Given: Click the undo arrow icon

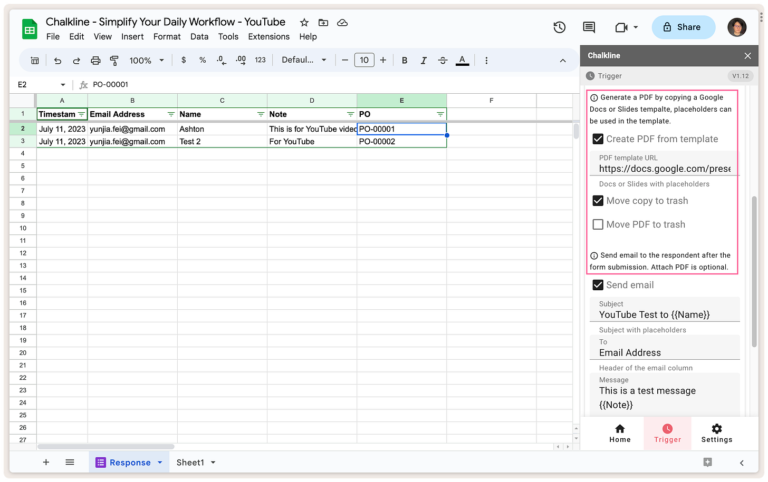Looking at the screenshot, I should tap(57, 61).
